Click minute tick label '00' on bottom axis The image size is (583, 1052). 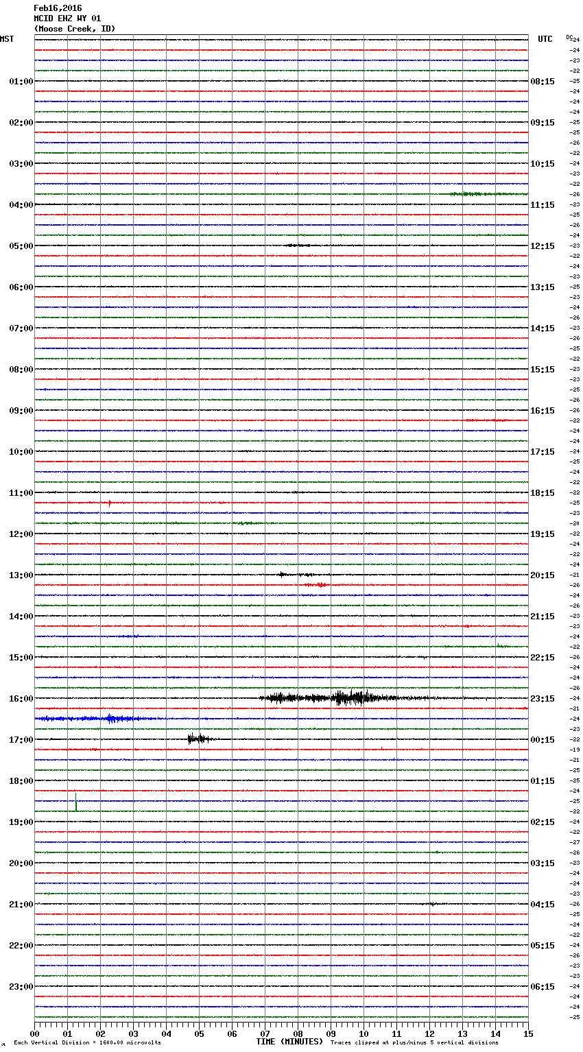[x=34, y=1033]
